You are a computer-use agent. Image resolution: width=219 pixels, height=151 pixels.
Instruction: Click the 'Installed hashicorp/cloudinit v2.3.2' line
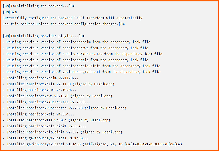click(x=63, y=132)
